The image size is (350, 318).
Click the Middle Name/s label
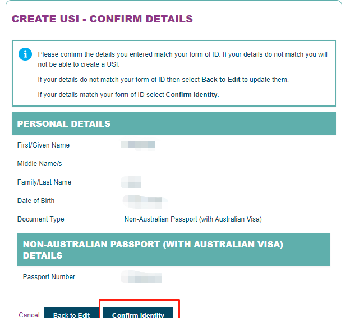tap(39, 164)
